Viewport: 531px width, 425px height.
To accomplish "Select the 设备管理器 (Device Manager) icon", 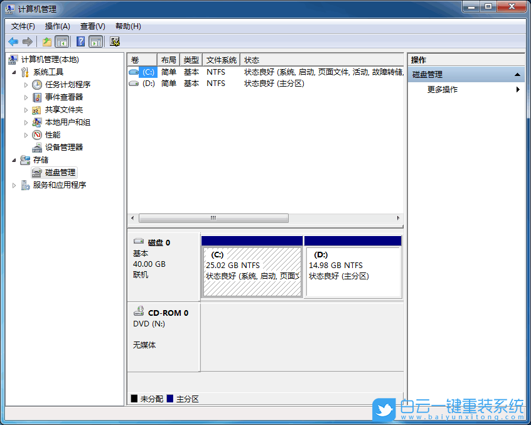I will click(x=36, y=147).
